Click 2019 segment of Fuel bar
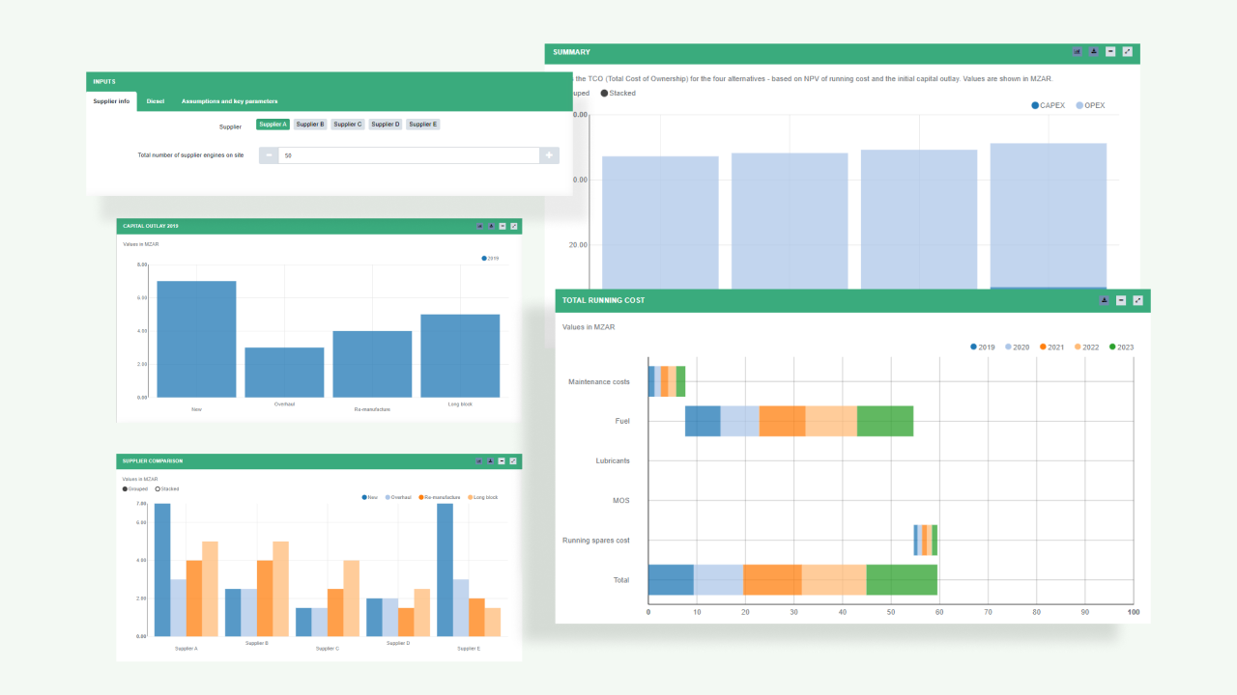 click(x=703, y=421)
